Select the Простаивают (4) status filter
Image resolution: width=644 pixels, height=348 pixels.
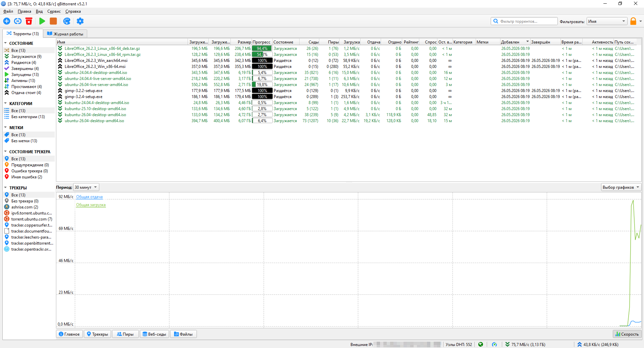tap(29, 87)
